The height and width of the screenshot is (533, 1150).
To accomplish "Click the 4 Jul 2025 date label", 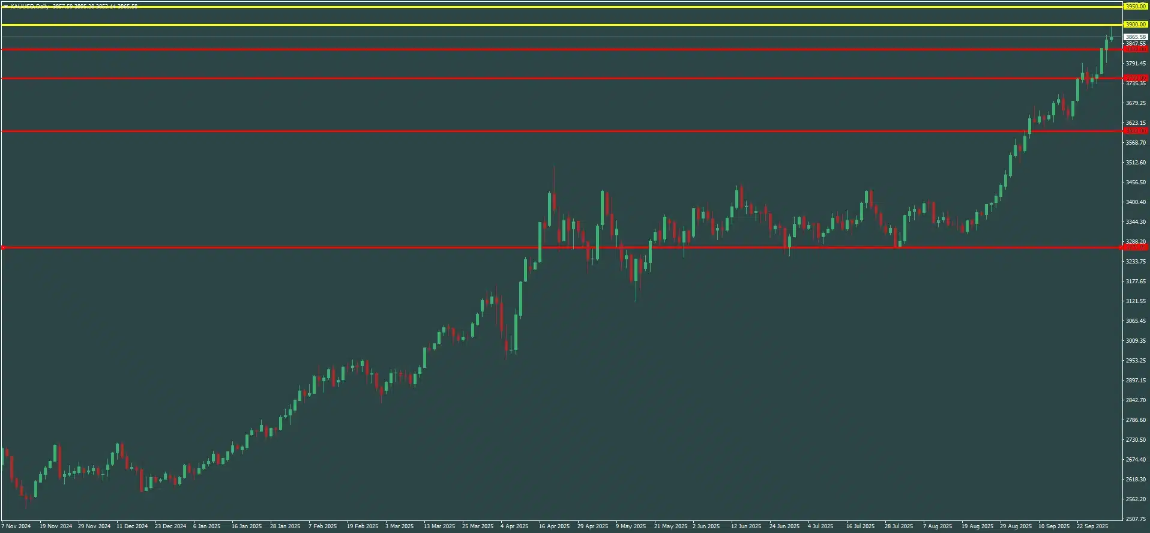I will (x=820, y=526).
